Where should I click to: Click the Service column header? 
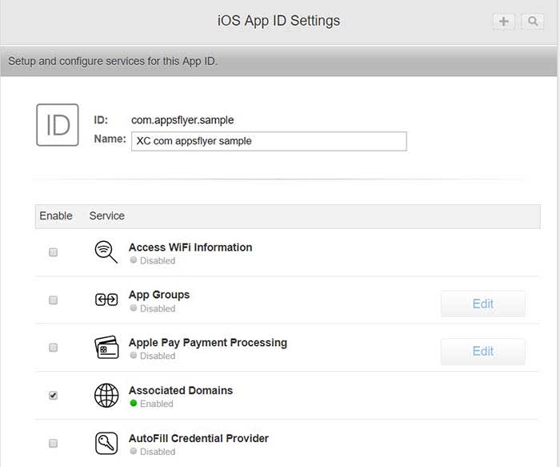click(107, 215)
